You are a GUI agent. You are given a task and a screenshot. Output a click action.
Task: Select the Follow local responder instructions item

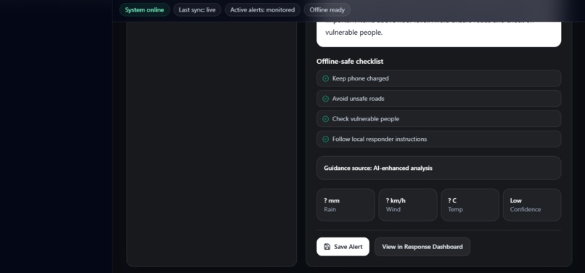438,139
